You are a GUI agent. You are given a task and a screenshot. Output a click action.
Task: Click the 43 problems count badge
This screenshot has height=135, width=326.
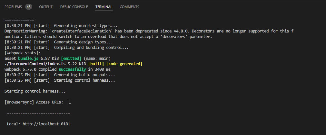[29, 7]
